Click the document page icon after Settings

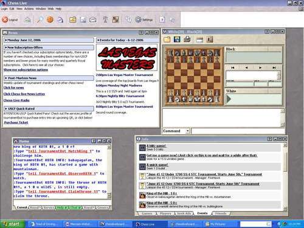pos(162,19)
